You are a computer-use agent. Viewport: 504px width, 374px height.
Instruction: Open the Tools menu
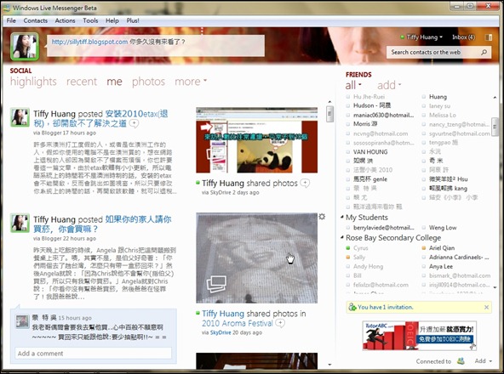point(90,20)
